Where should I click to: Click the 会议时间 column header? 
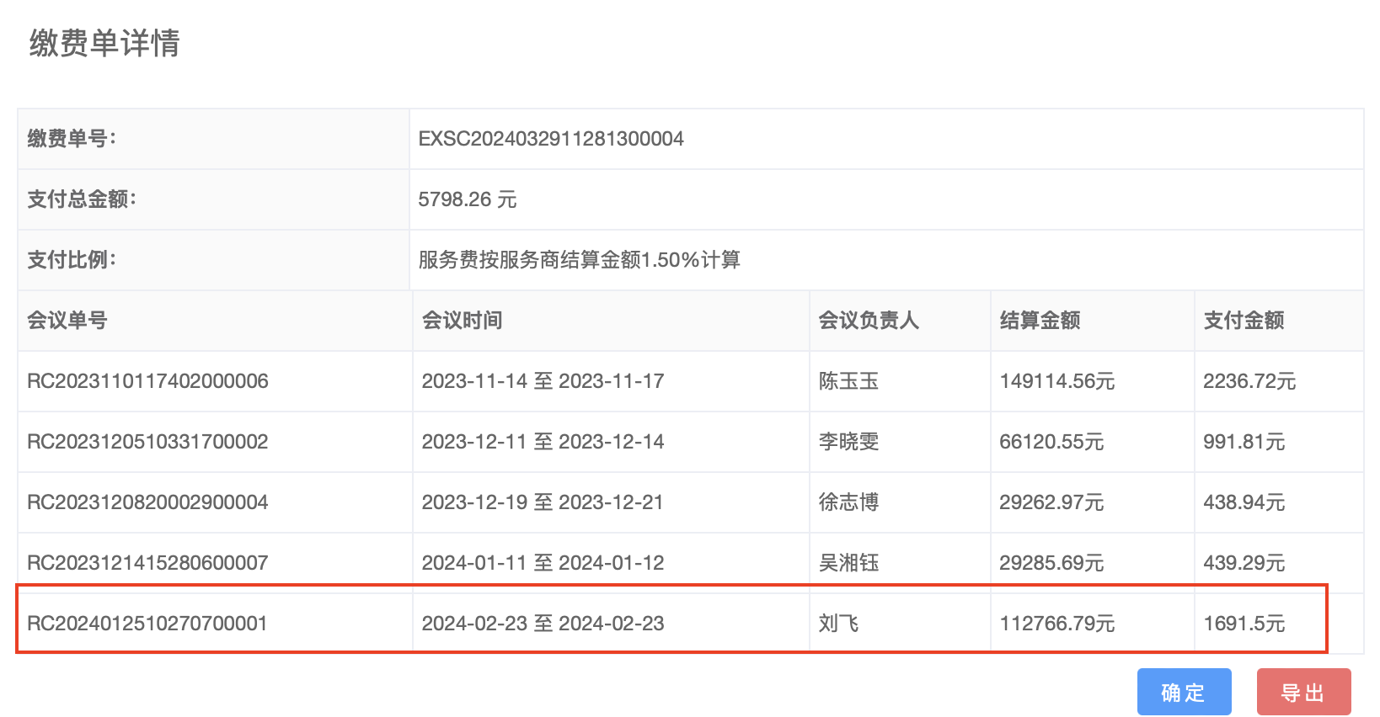point(462,321)
